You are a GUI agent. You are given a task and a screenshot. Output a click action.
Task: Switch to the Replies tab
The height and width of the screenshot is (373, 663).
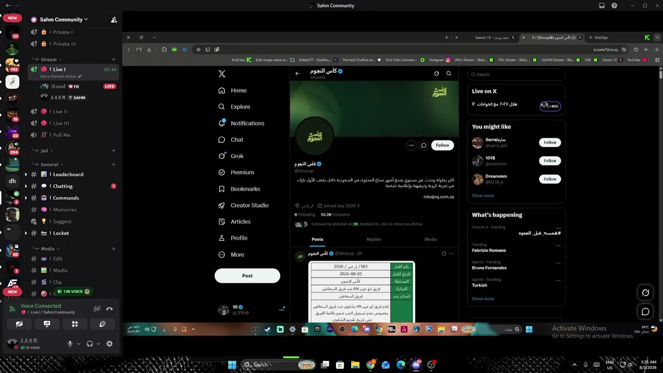pyautogui.click(x=373, y=239)
